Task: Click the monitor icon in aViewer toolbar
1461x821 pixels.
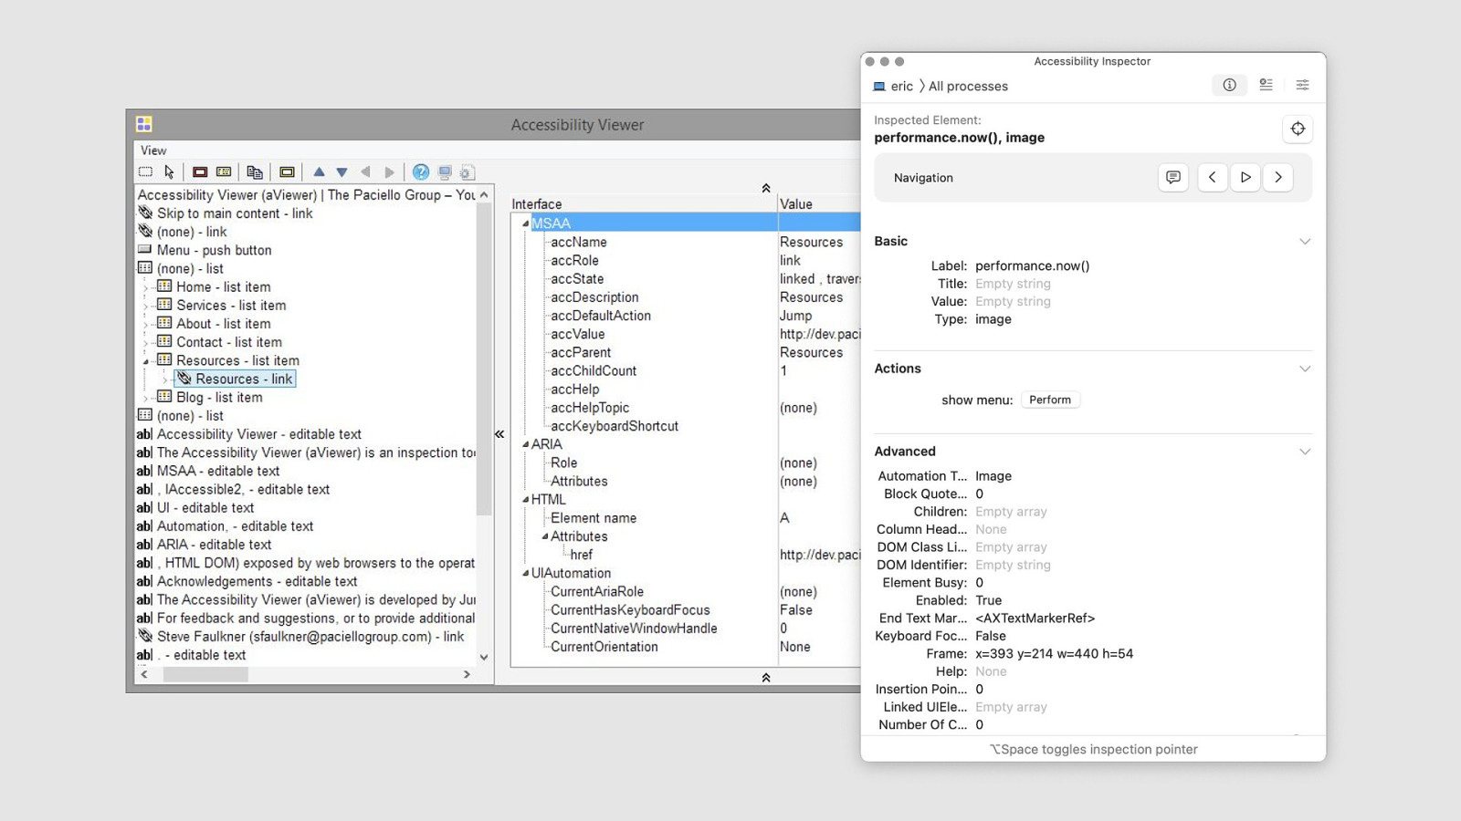Action: pyautogui.click(x=445, y=171)
